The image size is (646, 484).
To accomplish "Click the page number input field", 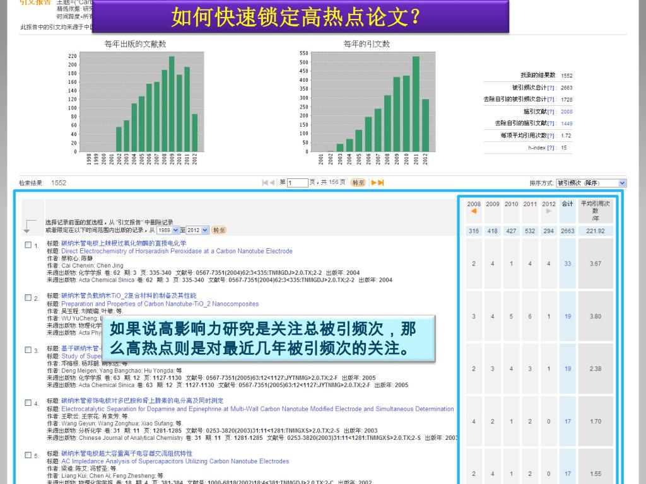I will tap(298, 183).
